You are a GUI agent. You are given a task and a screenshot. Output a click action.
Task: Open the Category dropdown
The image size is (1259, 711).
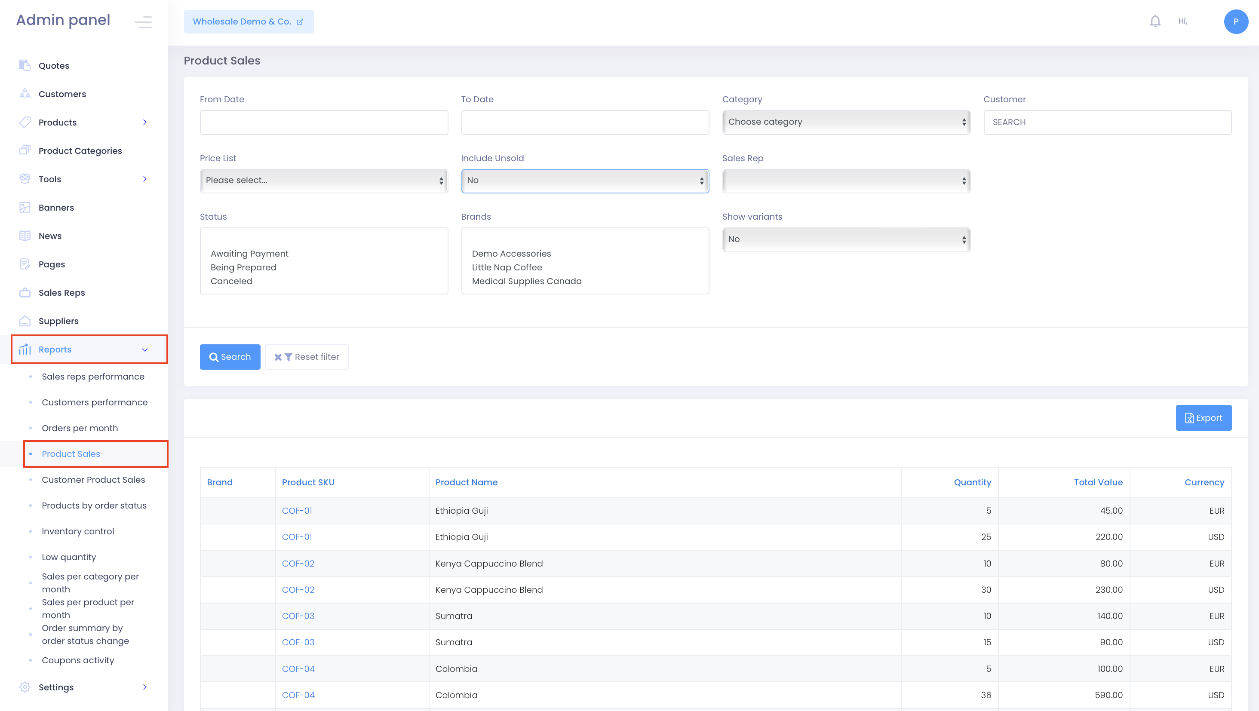tap(845, 122)
